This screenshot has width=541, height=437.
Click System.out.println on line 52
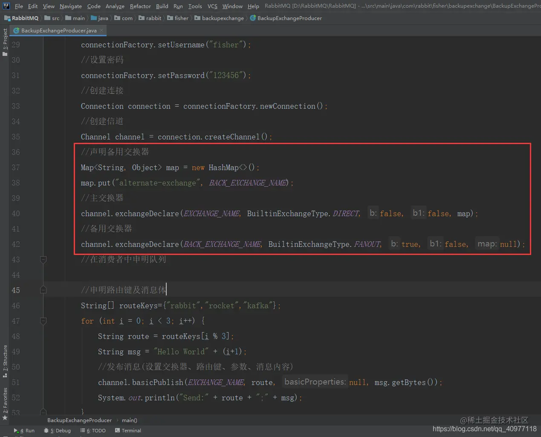[136, 398]
